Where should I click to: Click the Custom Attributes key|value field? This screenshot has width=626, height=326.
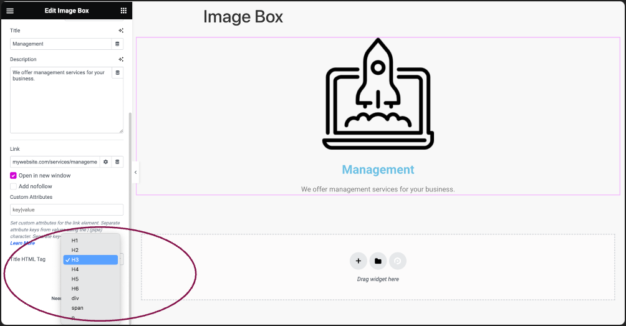tap(67, 209)
